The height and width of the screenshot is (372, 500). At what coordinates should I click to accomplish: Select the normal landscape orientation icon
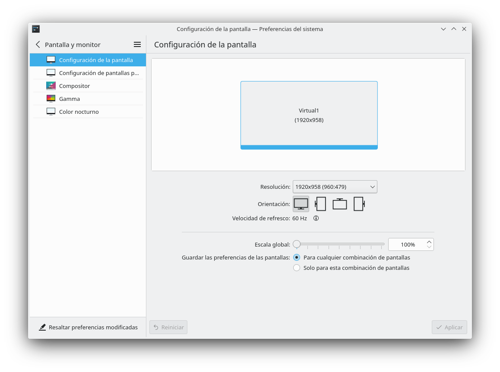[x=301, y=203]
